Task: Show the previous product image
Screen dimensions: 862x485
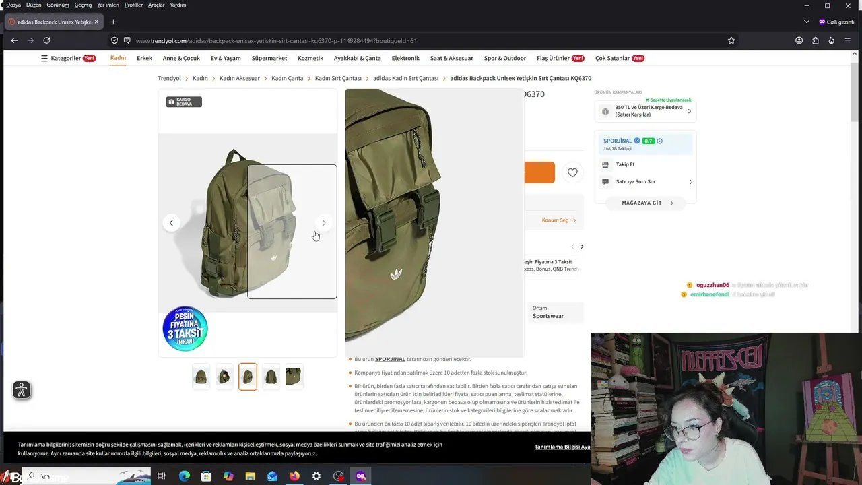Action: pyautogui.click(x=171, y=223)
